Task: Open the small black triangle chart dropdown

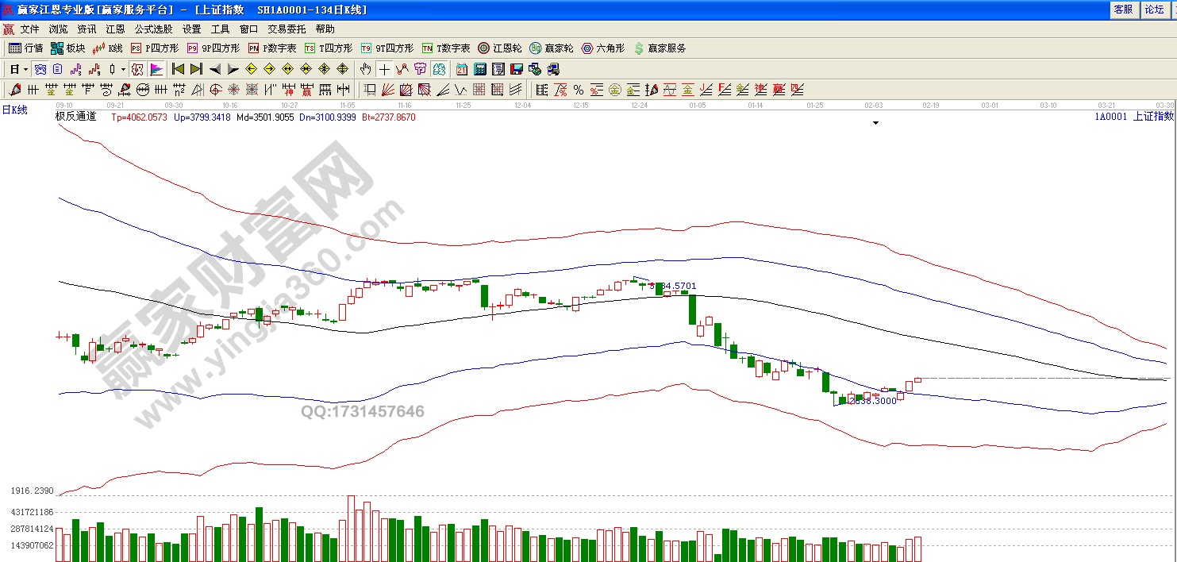Action: click(x=875, y=123)
